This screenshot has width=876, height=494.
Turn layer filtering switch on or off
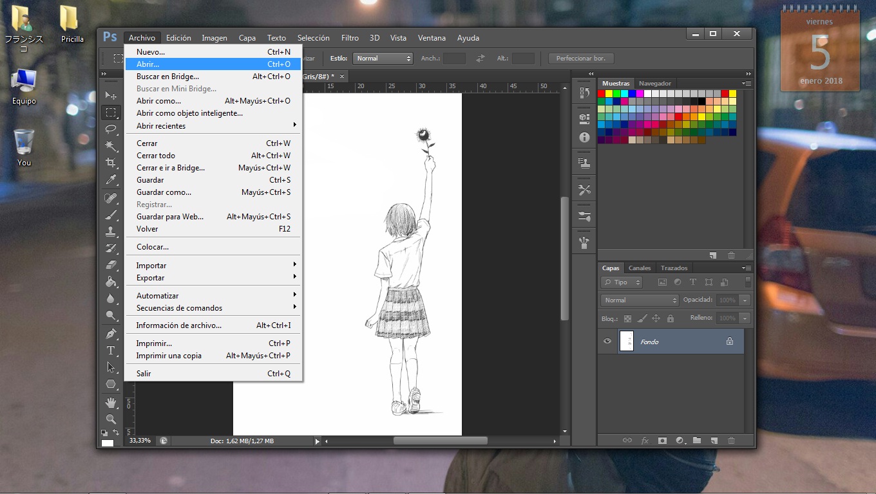[748, 282]
